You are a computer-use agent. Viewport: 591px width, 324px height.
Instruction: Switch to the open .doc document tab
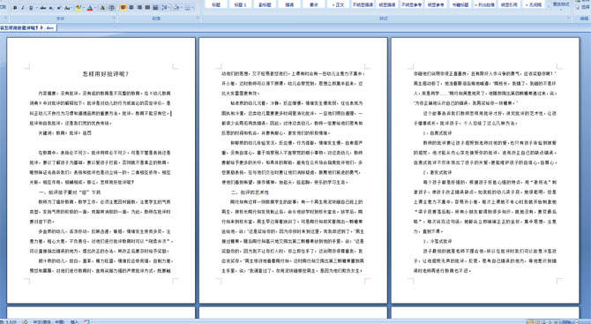(28, 28)
